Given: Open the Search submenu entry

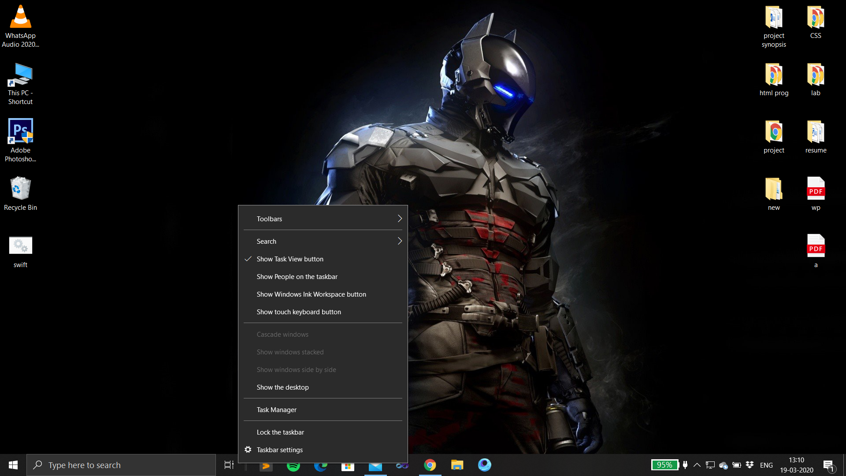Looking at the screenshot, I should pos(323,242).
